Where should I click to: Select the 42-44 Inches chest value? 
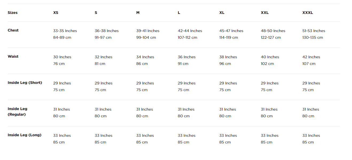point(190,31)
